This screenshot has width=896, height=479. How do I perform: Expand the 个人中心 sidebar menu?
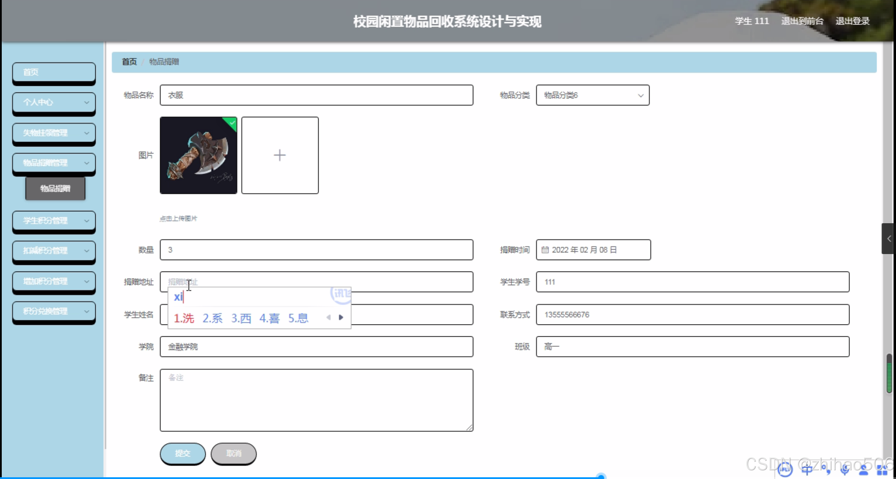coord(54,102)
